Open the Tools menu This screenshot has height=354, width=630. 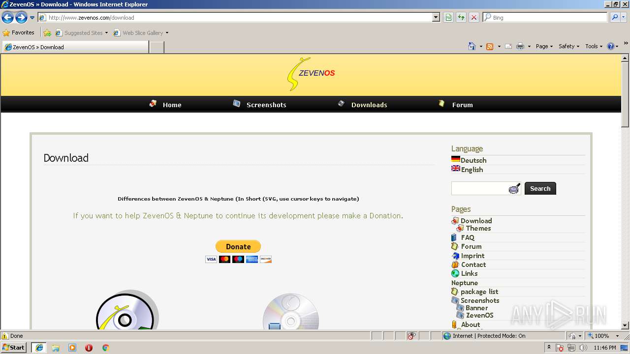click(594, 46)
